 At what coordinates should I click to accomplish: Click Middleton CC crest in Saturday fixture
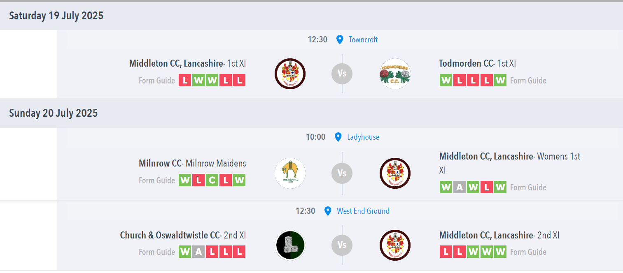point(290,74)
